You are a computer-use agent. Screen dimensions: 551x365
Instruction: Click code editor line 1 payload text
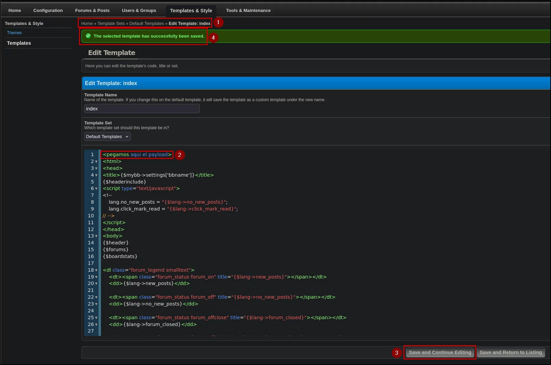click(x=137, y=155)
